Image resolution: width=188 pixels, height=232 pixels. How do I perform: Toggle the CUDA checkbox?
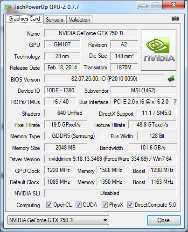[78, 204]
